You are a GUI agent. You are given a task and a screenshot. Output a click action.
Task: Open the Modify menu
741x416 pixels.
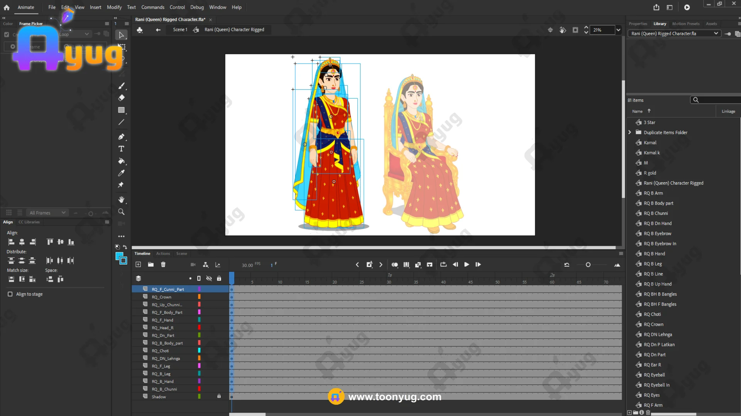pos(114,7)
